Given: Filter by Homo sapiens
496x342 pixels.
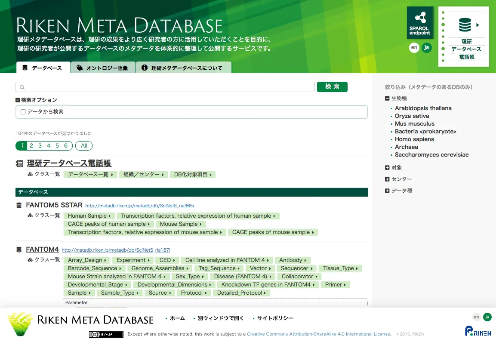Looking at the screenshot, I should point(414,139).
